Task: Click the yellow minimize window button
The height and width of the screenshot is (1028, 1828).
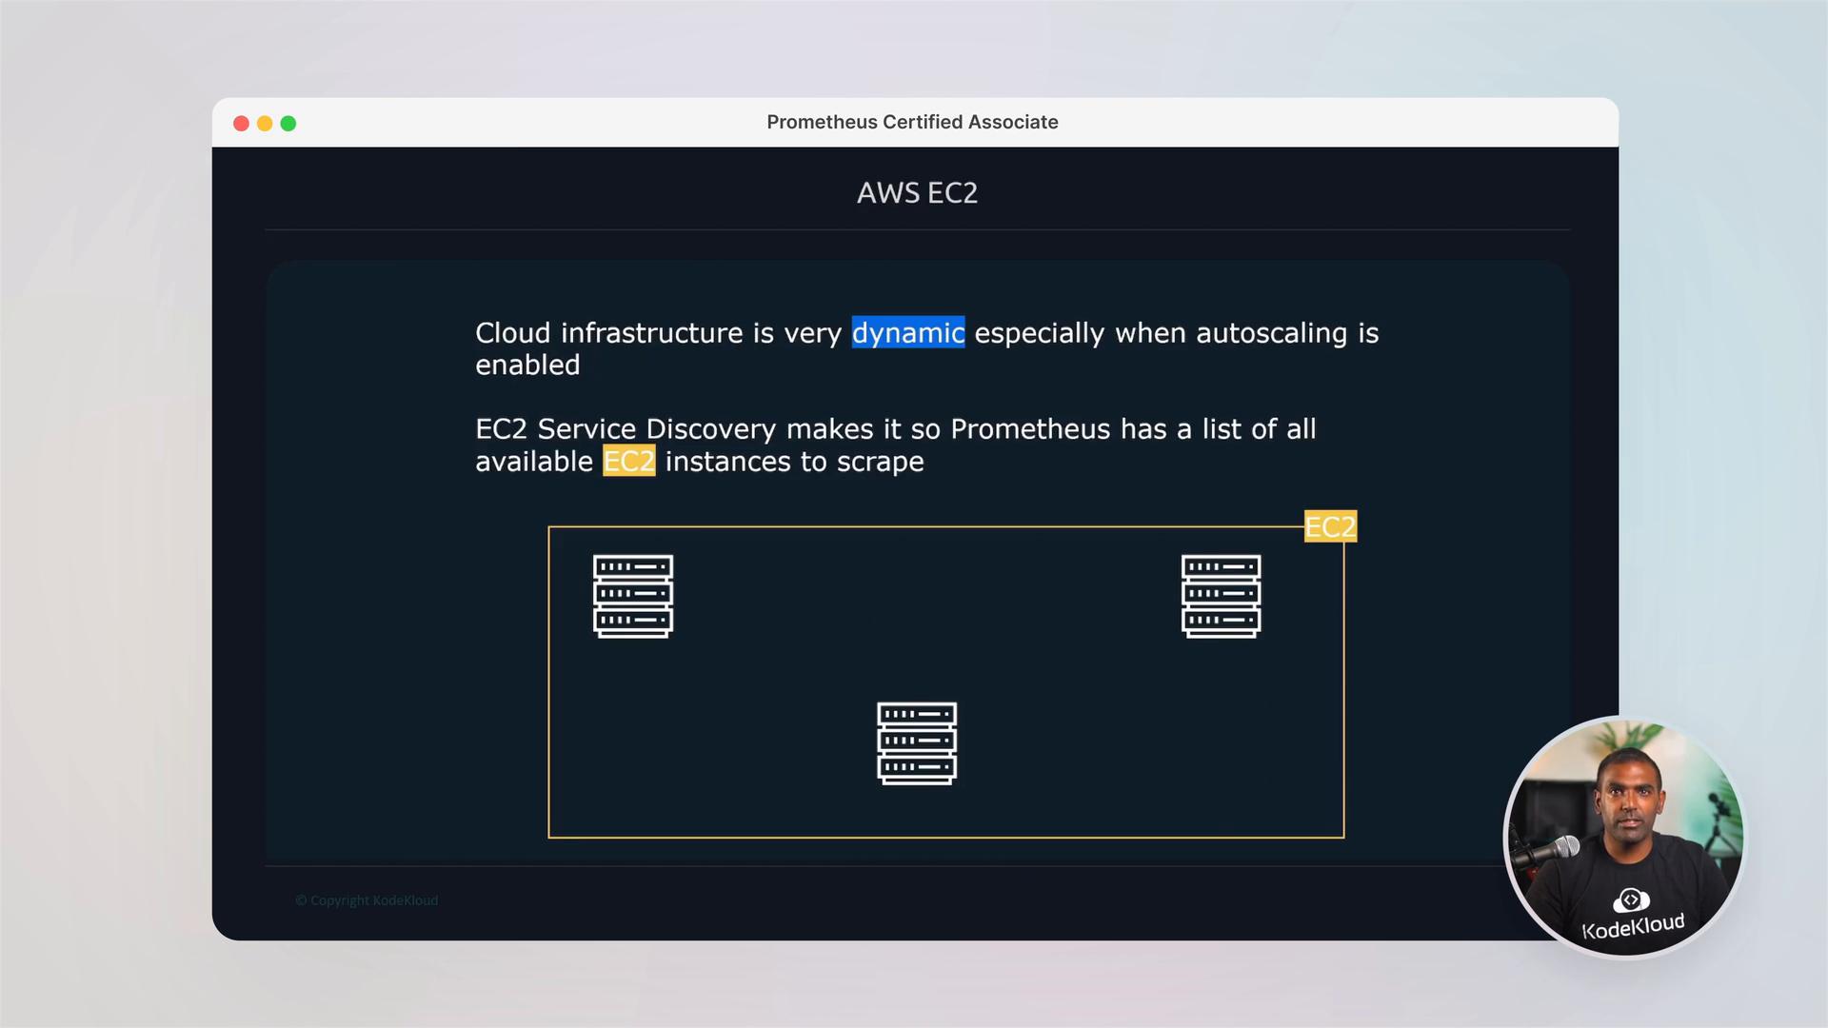Action: (265, 124)
